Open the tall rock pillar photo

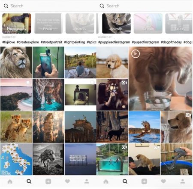48,127
